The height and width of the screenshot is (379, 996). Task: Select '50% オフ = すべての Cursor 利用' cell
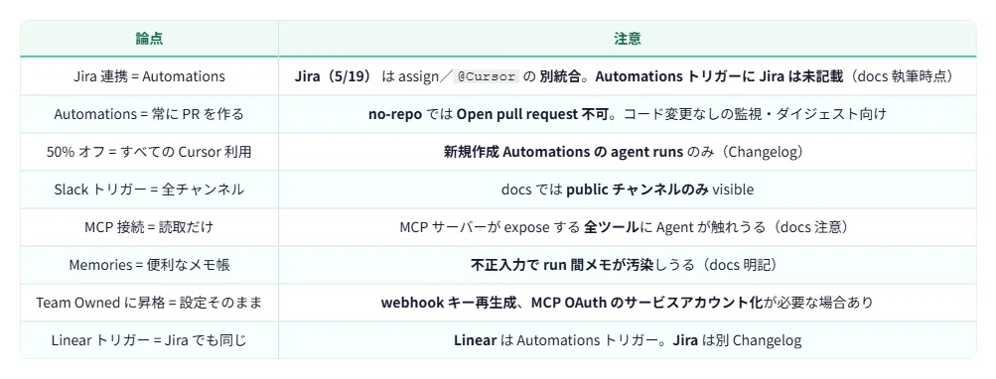coord(149,153)
